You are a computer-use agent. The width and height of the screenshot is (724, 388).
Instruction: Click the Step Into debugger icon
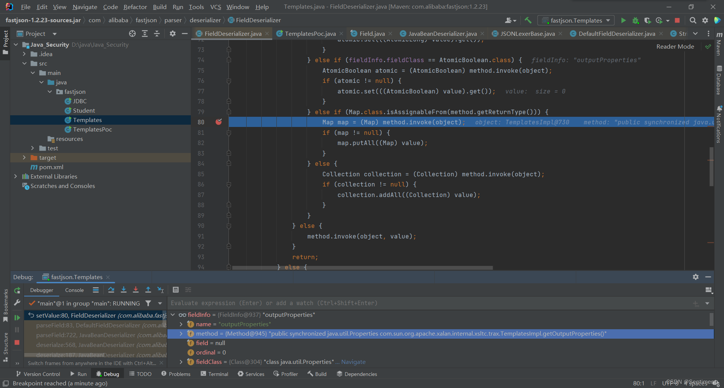click(123, 290)
